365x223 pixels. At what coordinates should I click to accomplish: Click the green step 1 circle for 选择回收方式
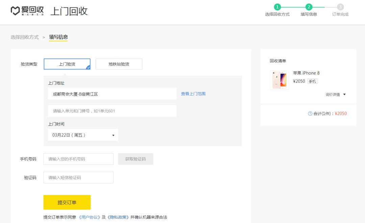[x=277, y=6]
